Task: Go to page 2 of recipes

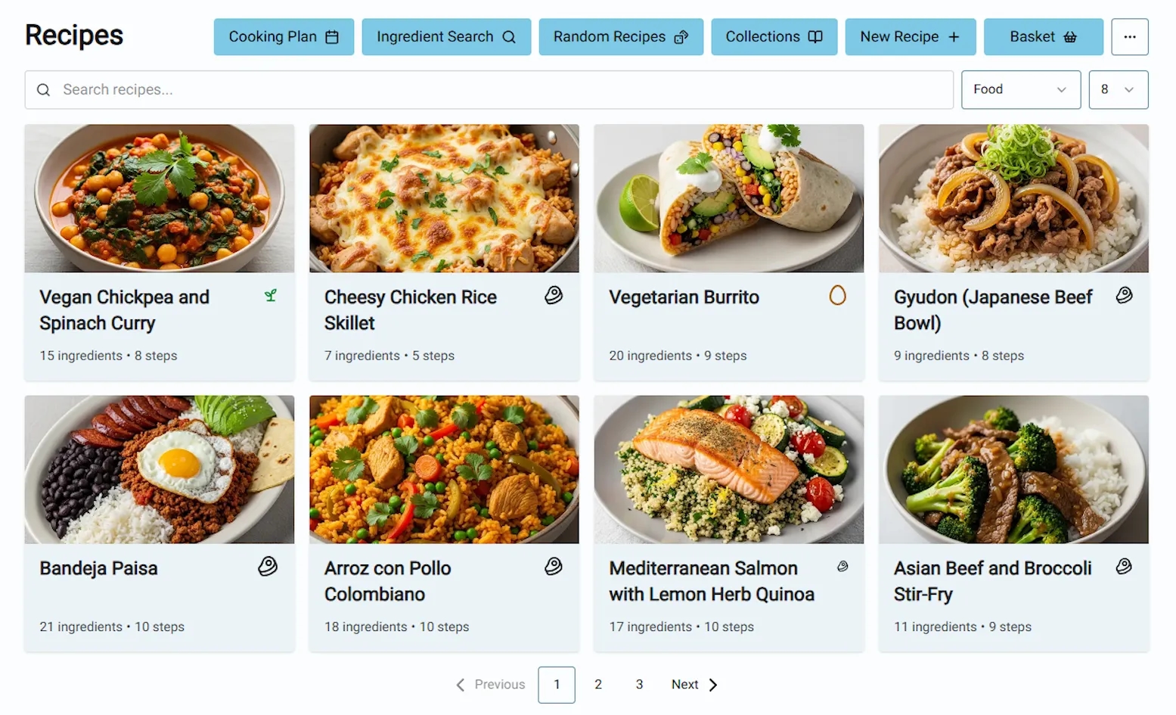Action: click(x=598, y=685)
